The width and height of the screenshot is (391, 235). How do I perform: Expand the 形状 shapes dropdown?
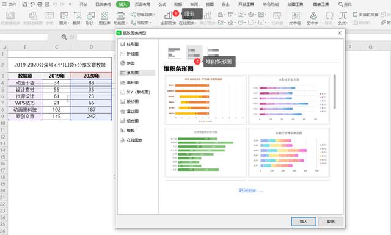coord(91,18)
